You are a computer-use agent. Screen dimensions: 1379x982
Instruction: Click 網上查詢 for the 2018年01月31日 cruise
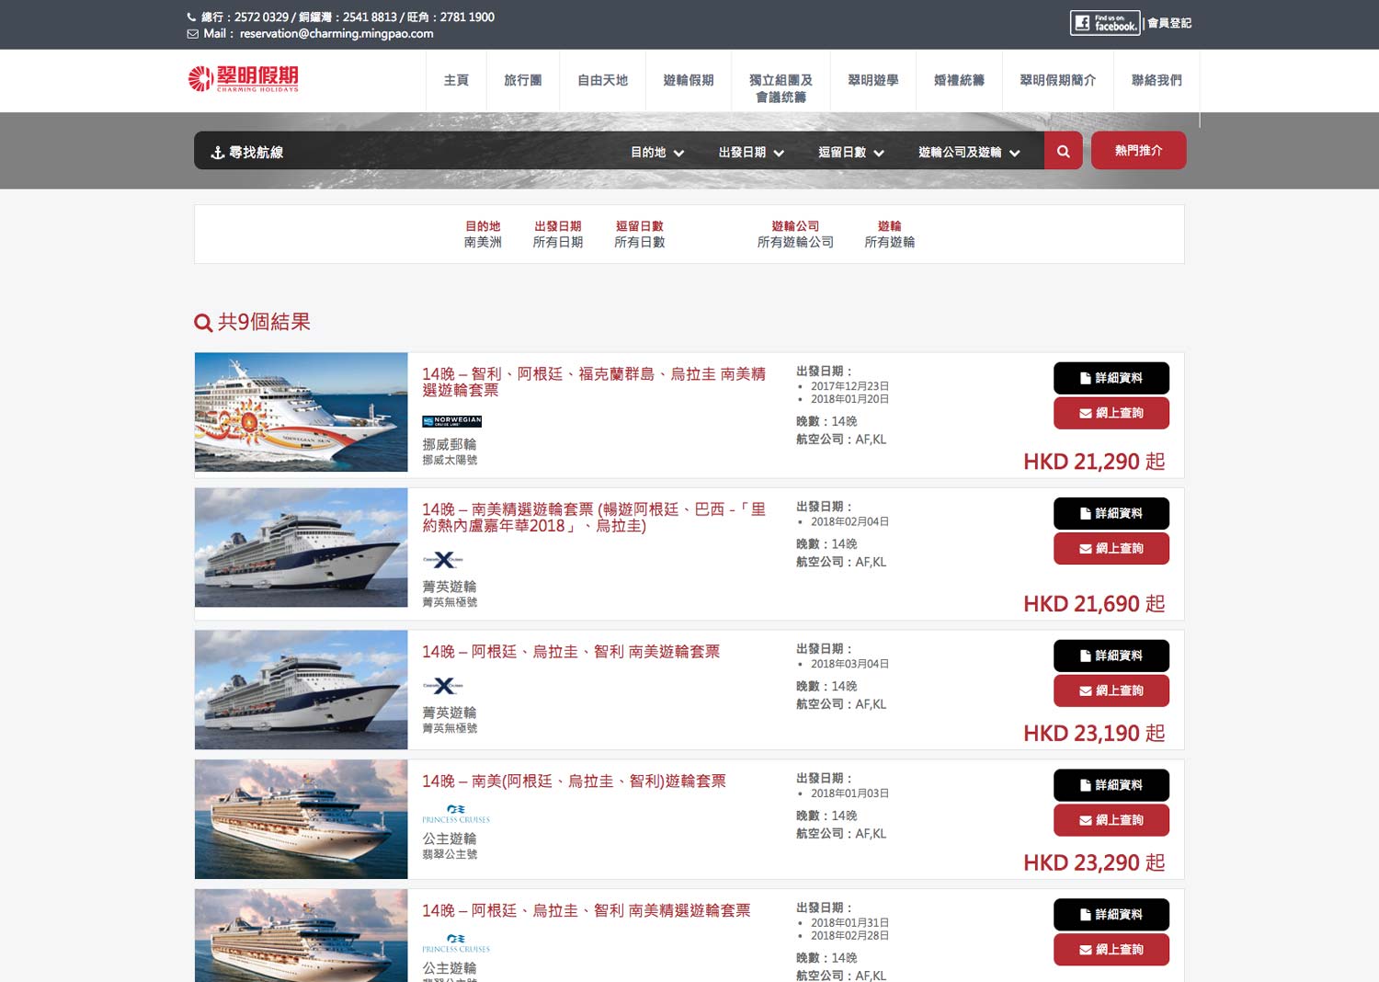point(1111,950)
